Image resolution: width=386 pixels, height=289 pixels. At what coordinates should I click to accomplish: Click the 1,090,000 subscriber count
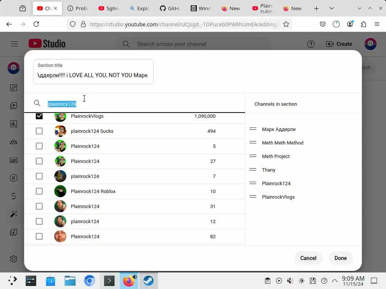[205, 116]
